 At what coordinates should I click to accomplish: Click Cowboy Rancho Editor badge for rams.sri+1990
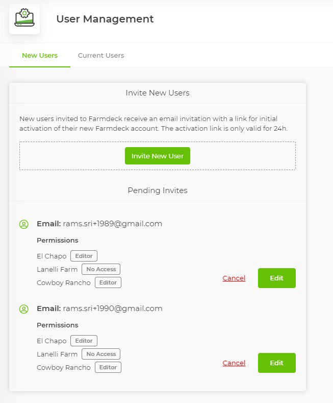click(x=108, y=367)
